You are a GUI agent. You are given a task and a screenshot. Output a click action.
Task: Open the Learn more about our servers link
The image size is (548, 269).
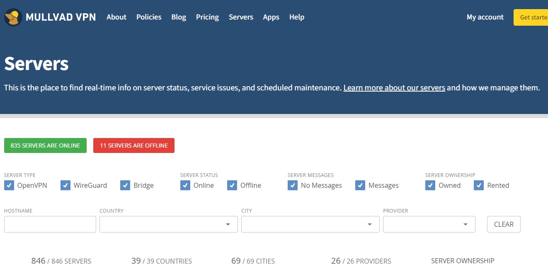tap(393, 87)
